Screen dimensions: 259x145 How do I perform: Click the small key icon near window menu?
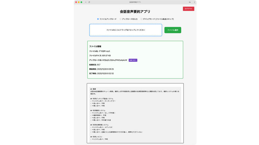tap(190, 2)
